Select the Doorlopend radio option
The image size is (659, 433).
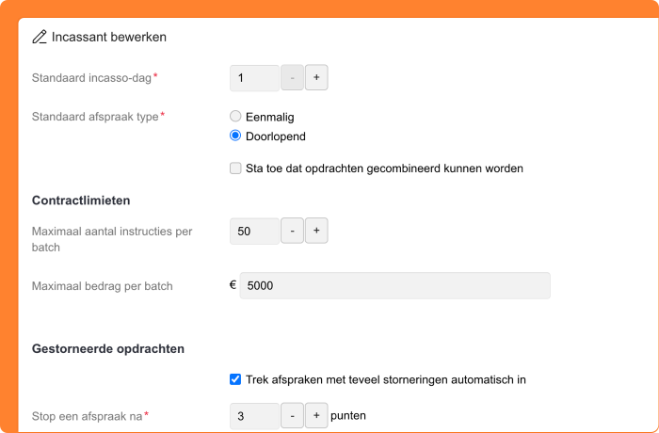(235, 136)
